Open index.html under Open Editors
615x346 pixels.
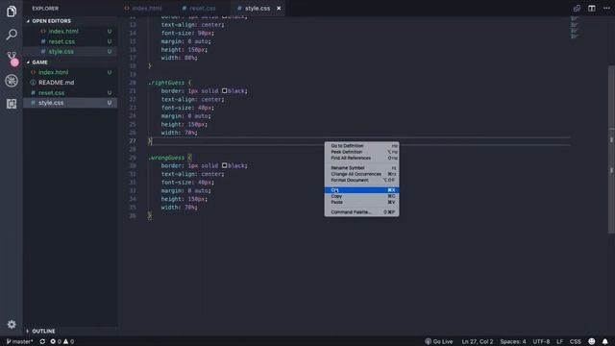(x=70, y=31)
